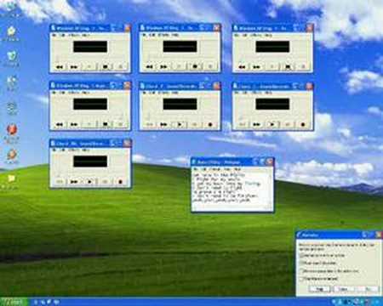Screen dimensions: 383x306
Task: Stop playback in top-middle Sound Recorder window
Action: 195,67
